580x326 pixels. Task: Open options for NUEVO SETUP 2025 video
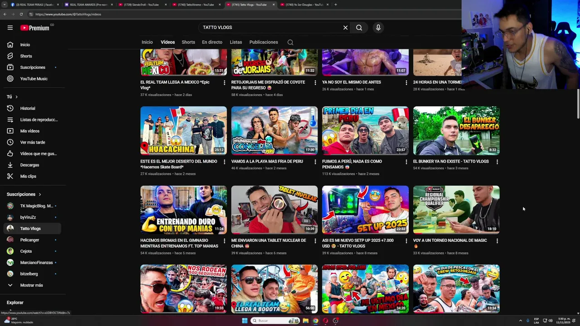pos(406,241)
